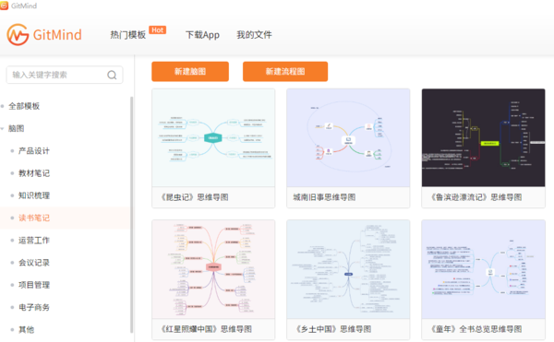Select the 读书笔记 category
This screenshot has height=342, width=554.
34,218
